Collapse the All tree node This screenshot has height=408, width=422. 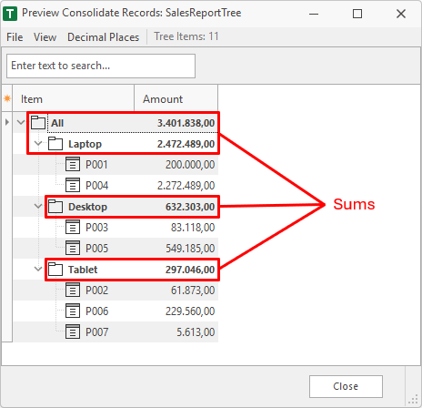pos(21,123)
